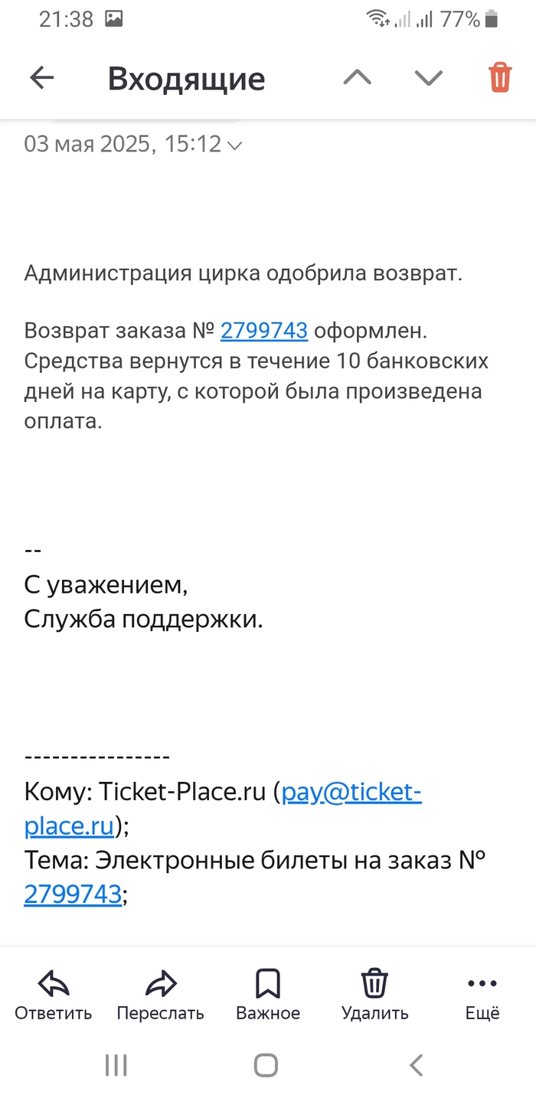Tap the picture notification icon in status bar
536x1102 pixels.
click(x=113, y=19)
